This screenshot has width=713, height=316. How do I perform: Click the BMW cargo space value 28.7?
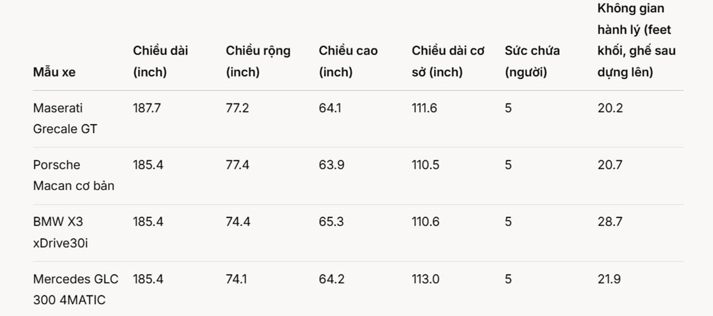pos(610,222)
